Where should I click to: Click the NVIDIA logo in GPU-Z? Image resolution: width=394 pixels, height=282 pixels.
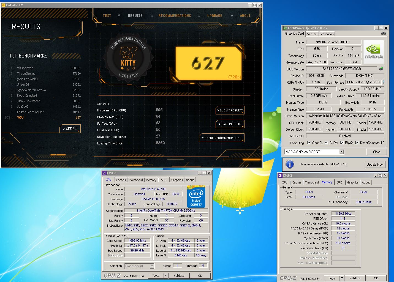(374, 52)
